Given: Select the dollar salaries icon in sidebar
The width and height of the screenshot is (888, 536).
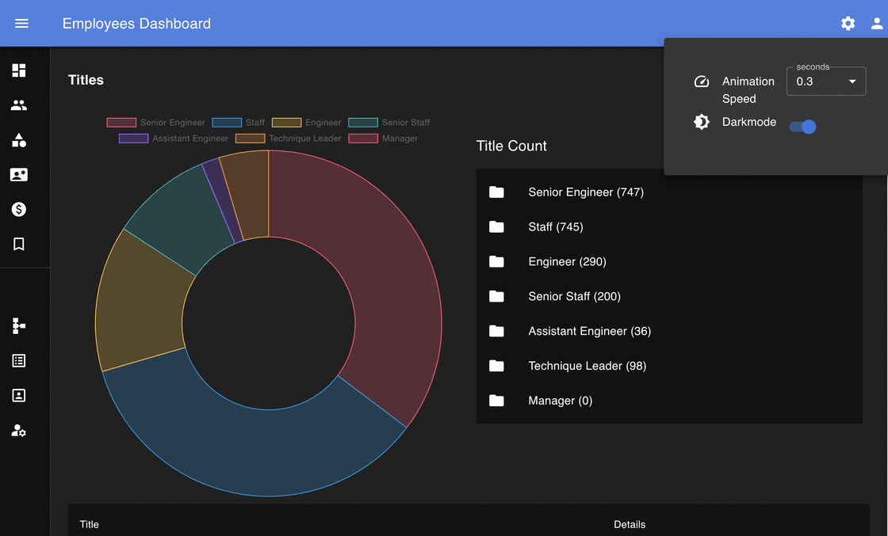Looking at the screenshot, I should pyautogui.click(x=19, y=209).
